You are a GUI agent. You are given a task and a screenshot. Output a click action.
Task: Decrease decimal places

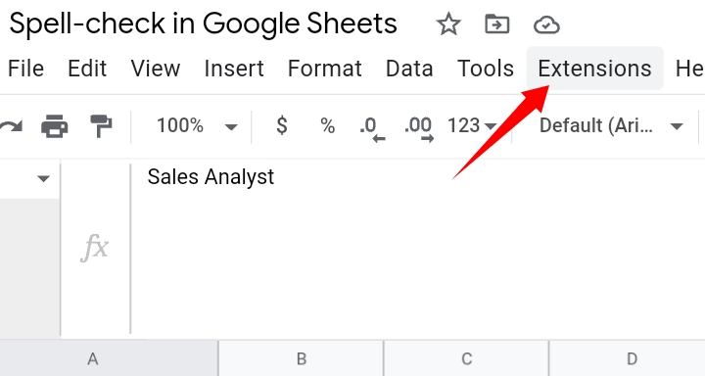pos(372,128)
